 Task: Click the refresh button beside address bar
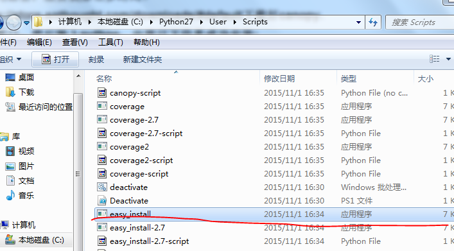373,22
